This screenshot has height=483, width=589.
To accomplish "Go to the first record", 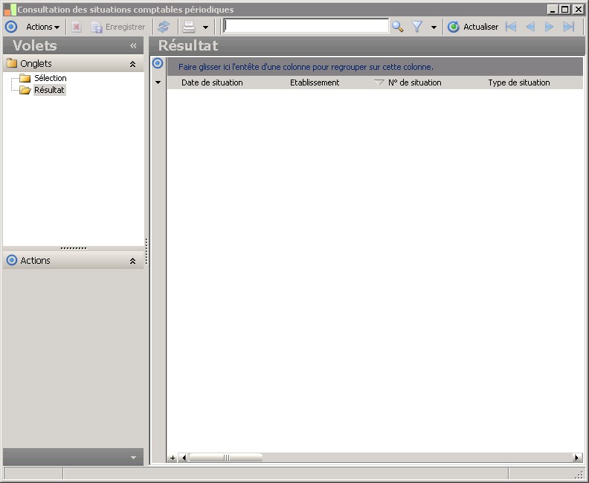I will pos(511,27).
